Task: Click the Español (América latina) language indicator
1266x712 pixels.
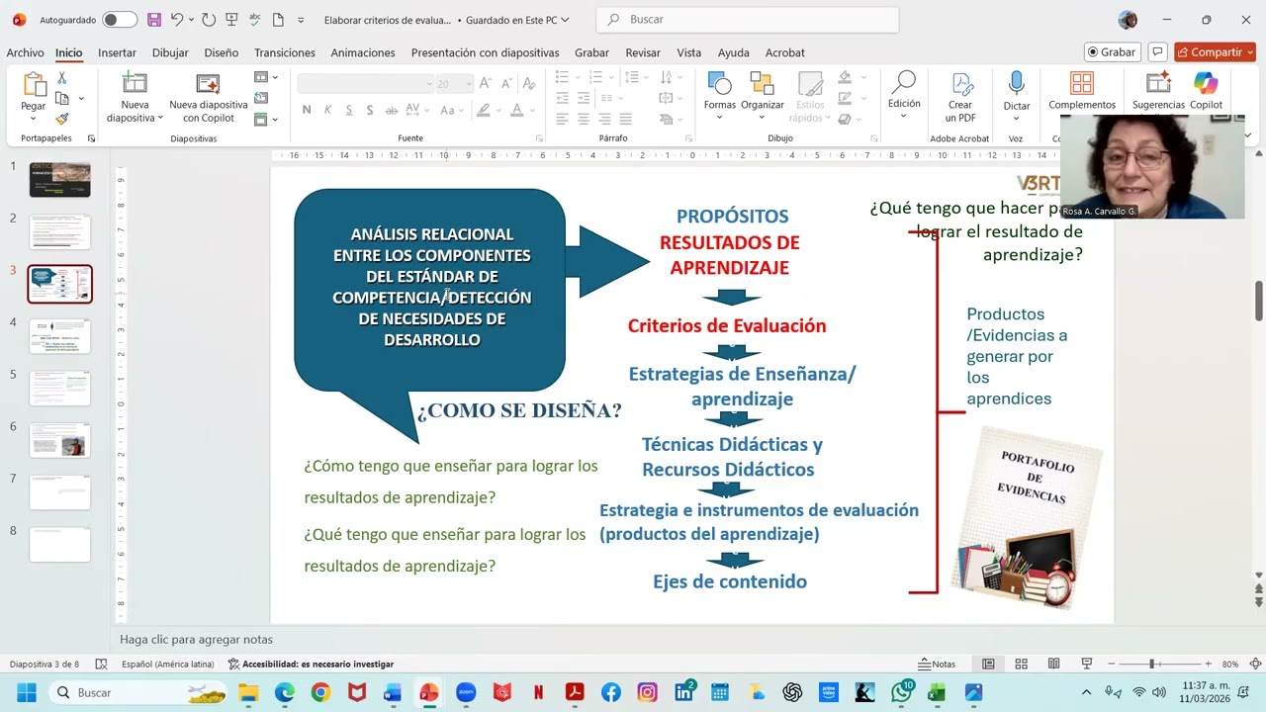Action: (x=168, y=664)
